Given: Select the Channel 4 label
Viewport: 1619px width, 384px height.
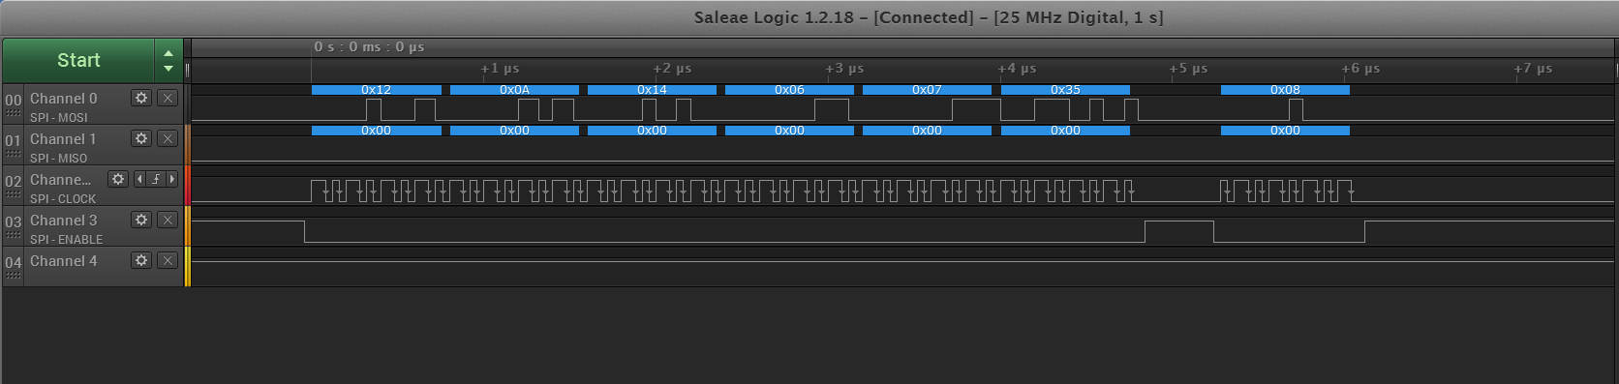Looking at the screenshot, I should [64, 261].
